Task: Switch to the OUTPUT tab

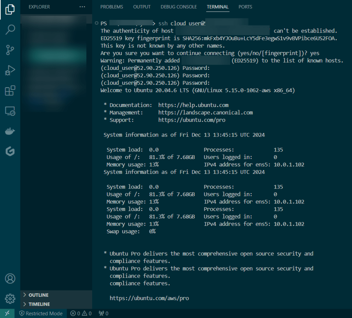Action: [x=142, y=7]
